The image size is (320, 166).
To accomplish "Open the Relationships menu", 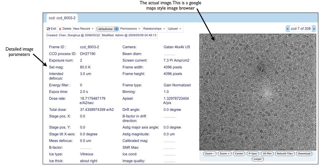I will click(x=155, y=29).
